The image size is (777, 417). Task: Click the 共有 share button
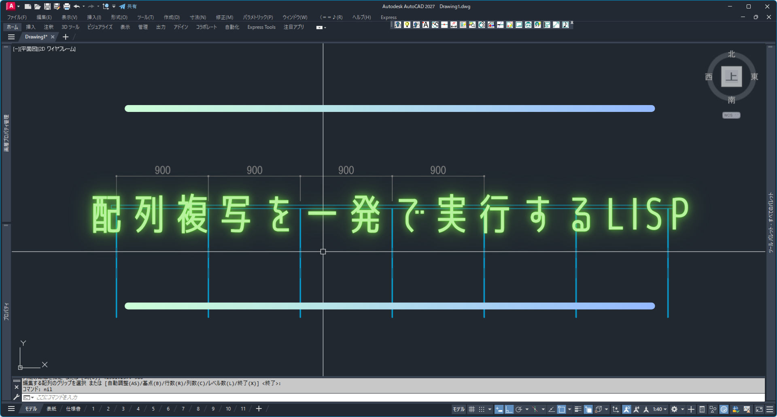(128, 6)
